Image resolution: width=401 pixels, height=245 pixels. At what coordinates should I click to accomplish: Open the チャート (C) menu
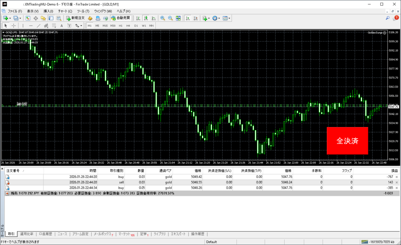click(x=65, y=11)
